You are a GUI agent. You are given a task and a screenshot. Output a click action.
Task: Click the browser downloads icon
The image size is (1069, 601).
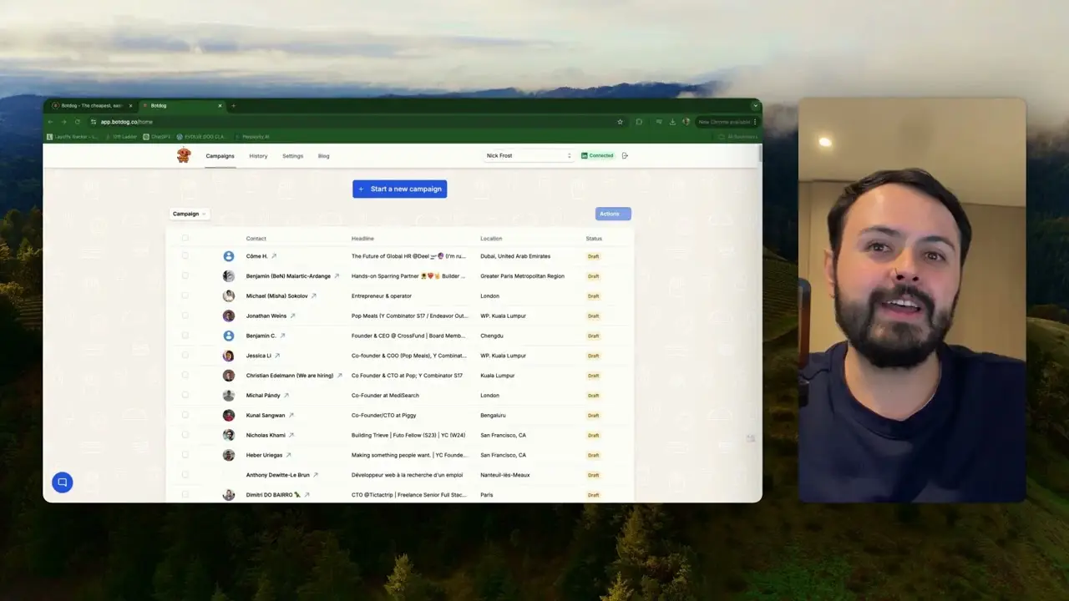(x=672, y=122)
